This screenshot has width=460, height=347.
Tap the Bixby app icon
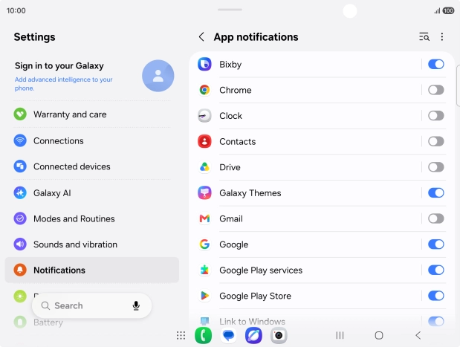204,64
